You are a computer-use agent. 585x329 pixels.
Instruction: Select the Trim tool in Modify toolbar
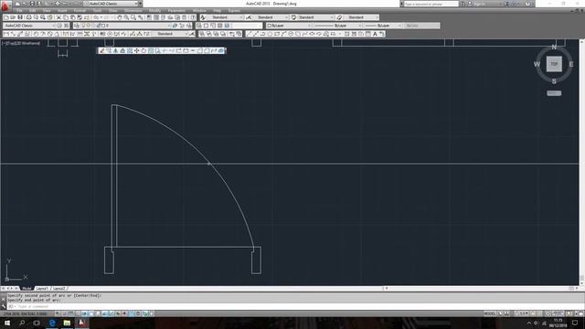click(165, 50)
